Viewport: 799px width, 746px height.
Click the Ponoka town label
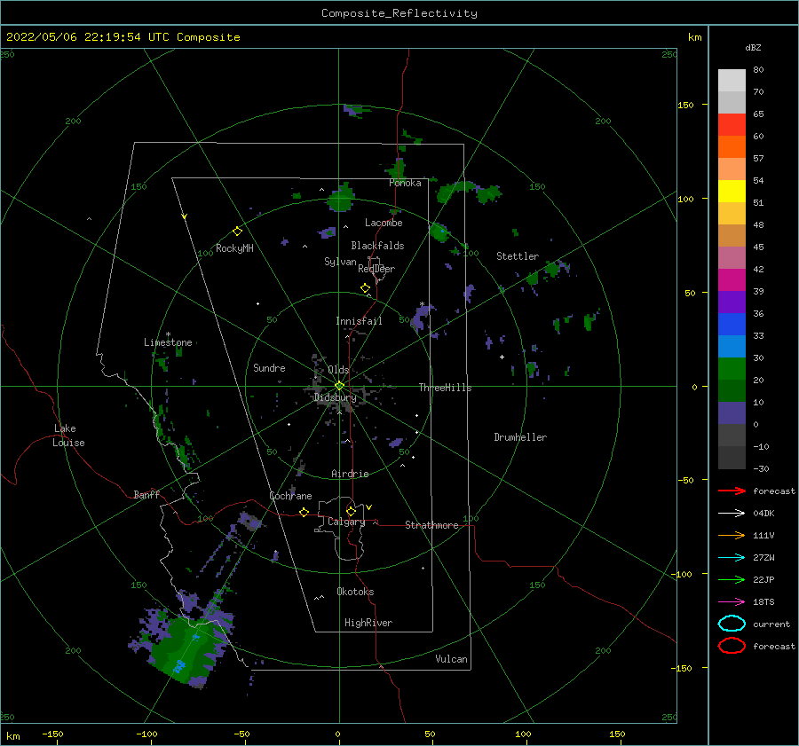[x=405, y=183]
